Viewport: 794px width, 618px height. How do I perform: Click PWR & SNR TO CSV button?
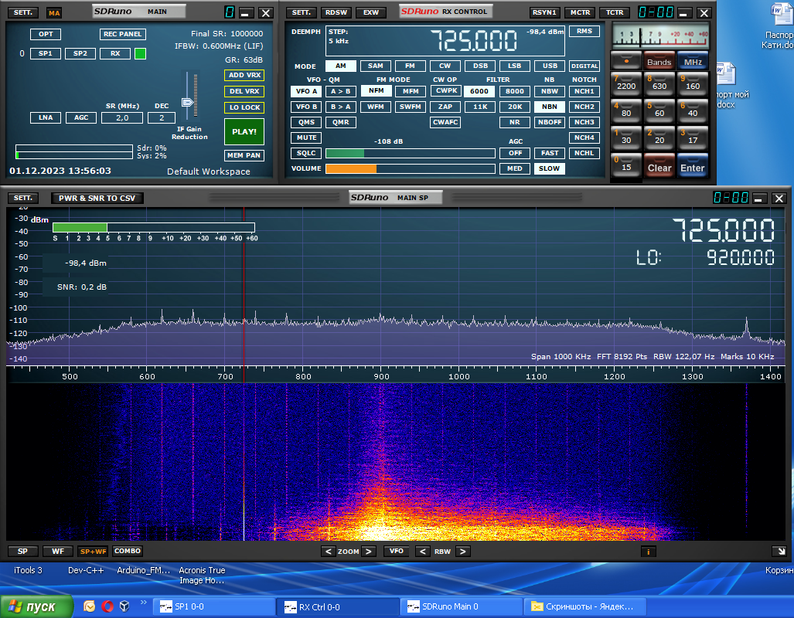[97, 198]
